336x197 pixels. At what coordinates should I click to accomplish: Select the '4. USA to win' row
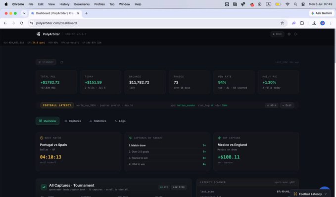tap(167, 164)
